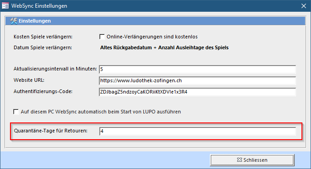Click the Aktualisierungsintervall in Minuten field

click(x=197, y=70)
